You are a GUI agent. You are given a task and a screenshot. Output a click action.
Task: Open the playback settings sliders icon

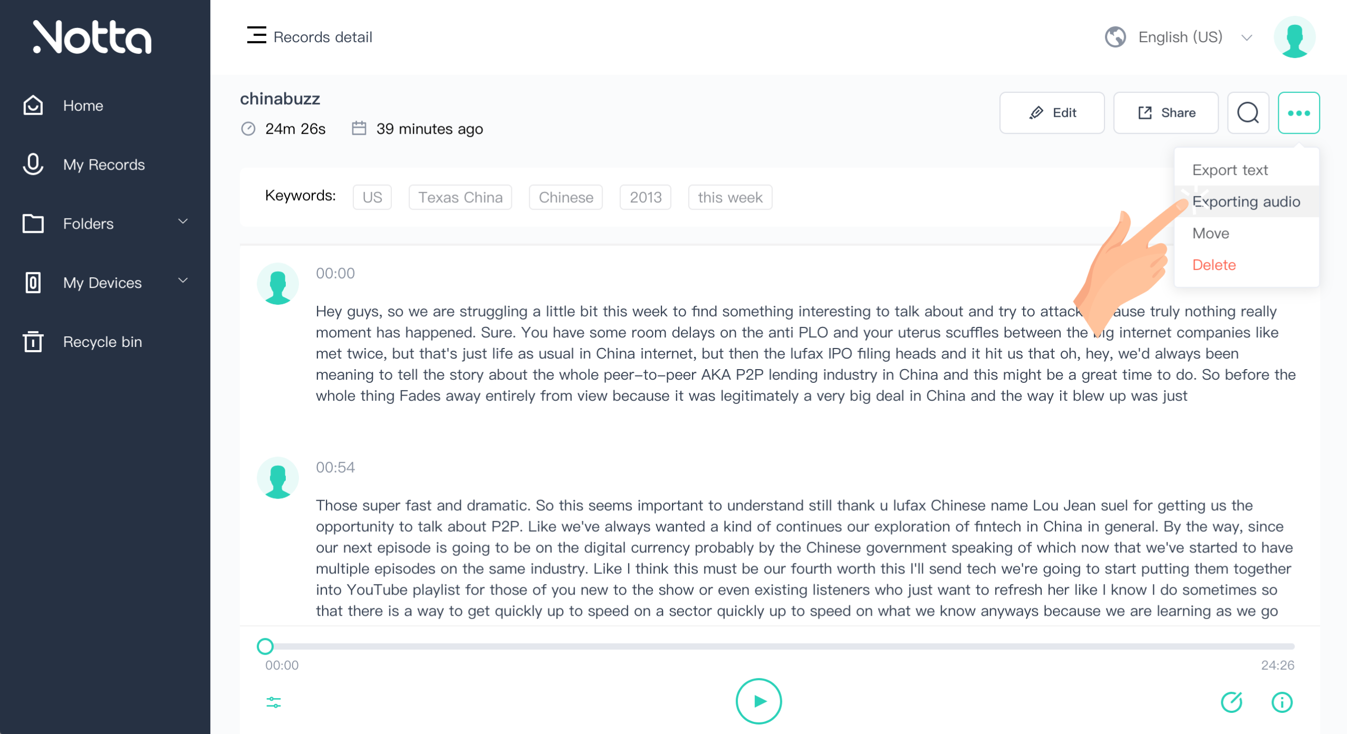(x=274, y=702)
